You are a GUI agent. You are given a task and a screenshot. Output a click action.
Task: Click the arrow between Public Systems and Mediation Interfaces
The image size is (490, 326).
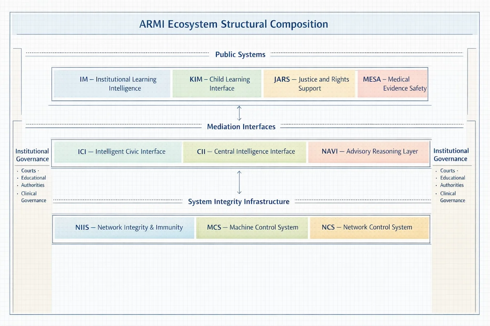(239, 113)
